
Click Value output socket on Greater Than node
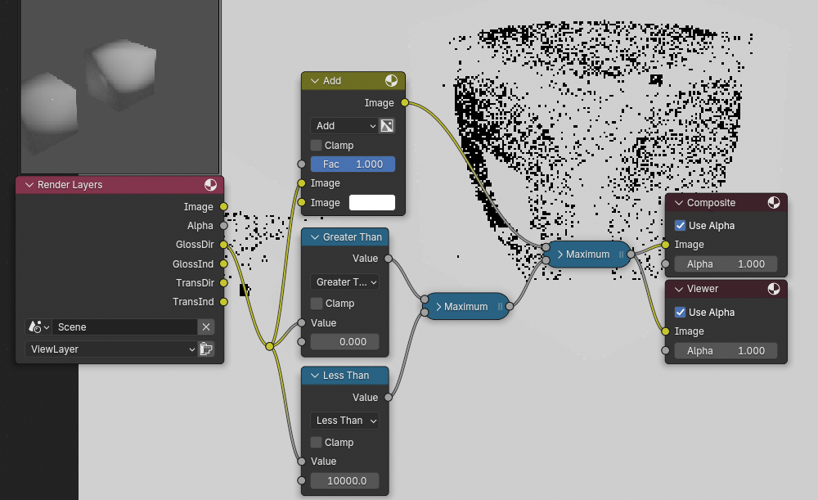pyautogui.click(x=389, y=259)
